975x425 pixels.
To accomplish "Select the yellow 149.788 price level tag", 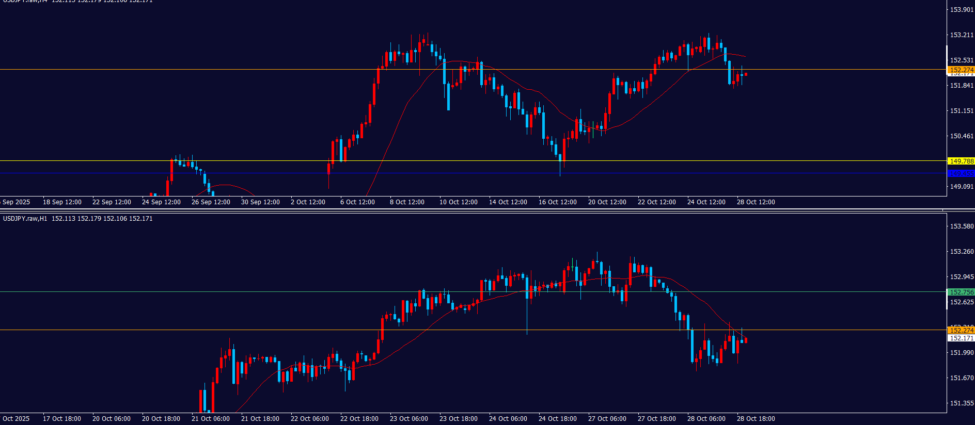I will coord(961,161).
